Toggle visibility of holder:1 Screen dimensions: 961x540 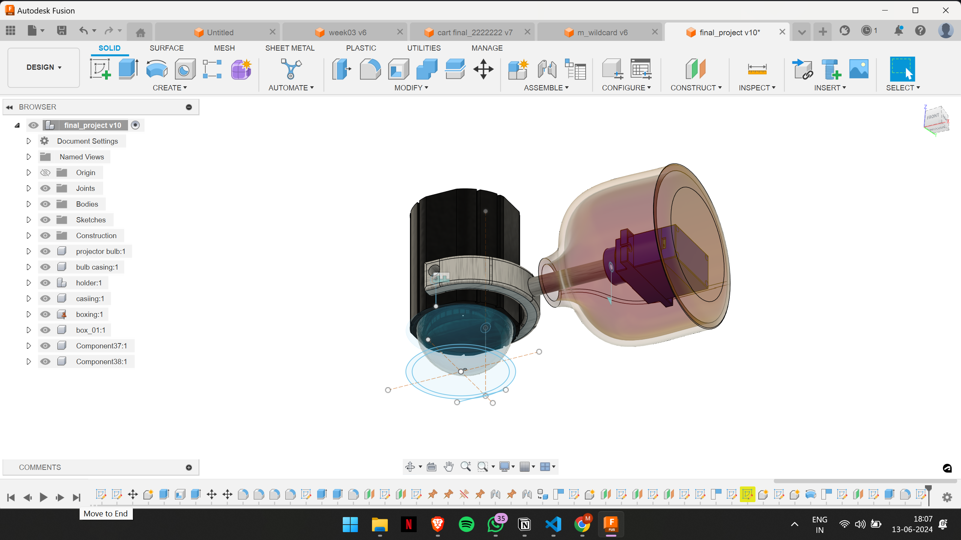45,283
